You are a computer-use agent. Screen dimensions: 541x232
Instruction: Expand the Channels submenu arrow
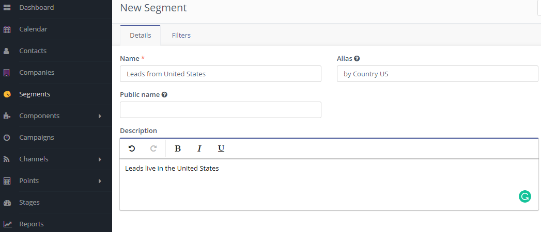tap(100, 159)
